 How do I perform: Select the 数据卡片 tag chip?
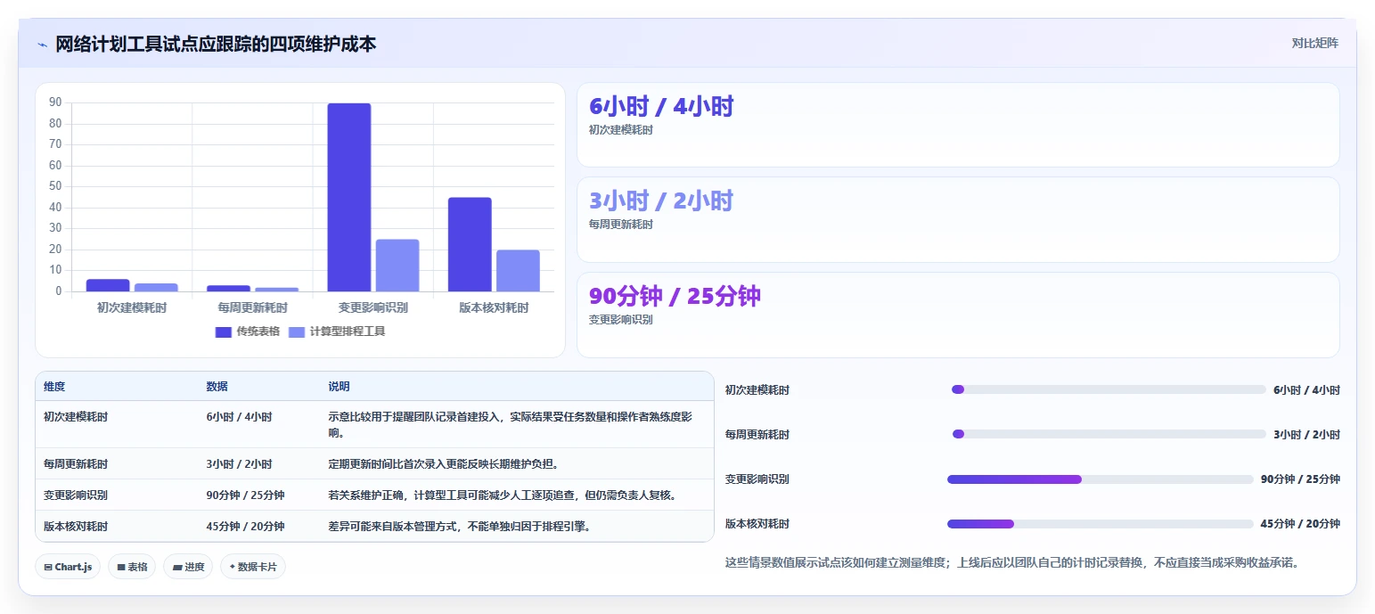pyautogui.click(x=253, y=567)
